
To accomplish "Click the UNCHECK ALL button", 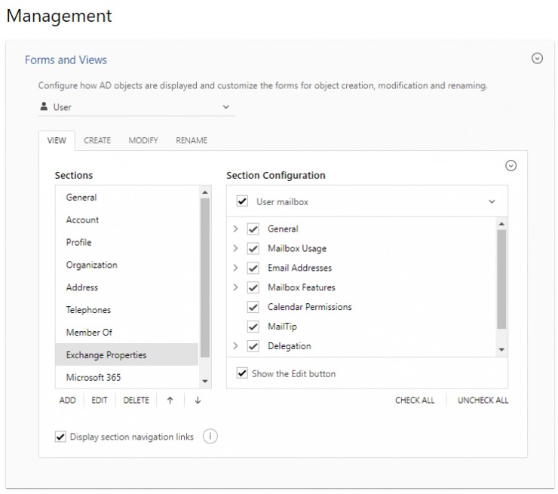I will click(483, 400).
